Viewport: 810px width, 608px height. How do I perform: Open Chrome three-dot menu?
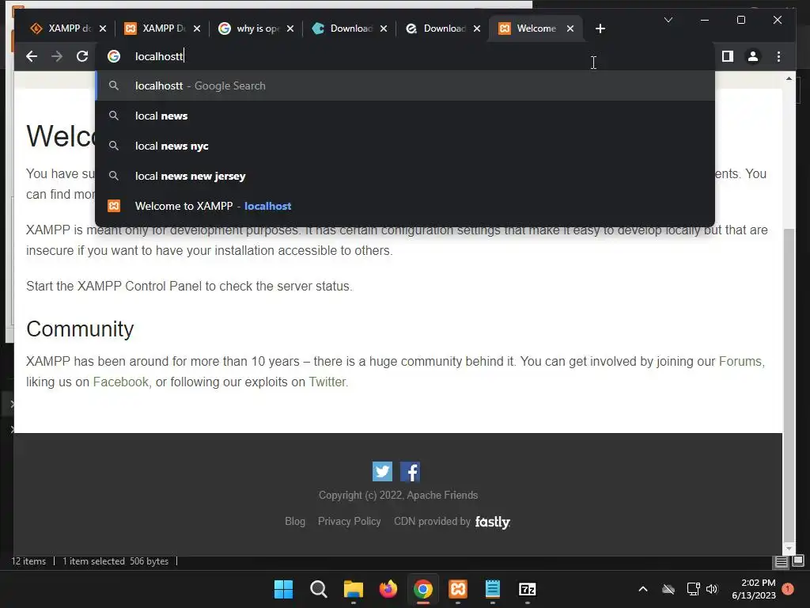pos(778,56)
